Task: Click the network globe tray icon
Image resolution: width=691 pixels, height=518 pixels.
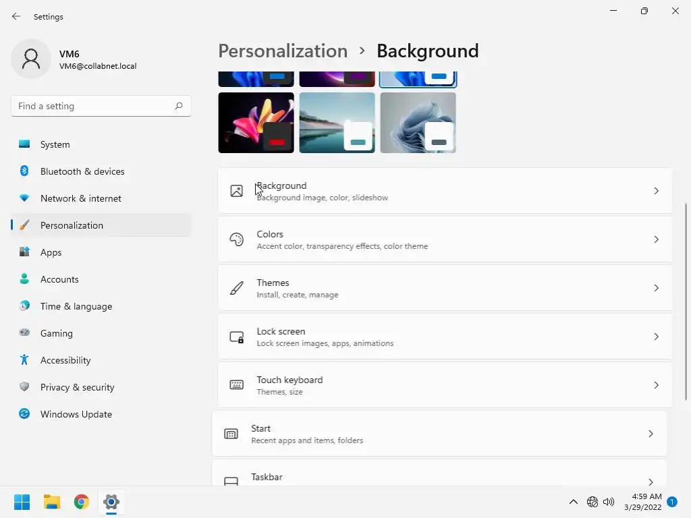Action: (592, 502)
